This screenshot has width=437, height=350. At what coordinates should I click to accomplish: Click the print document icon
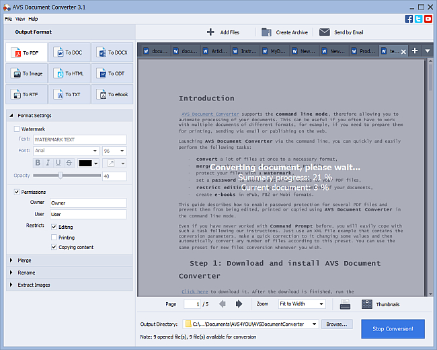tap(345, 304)
